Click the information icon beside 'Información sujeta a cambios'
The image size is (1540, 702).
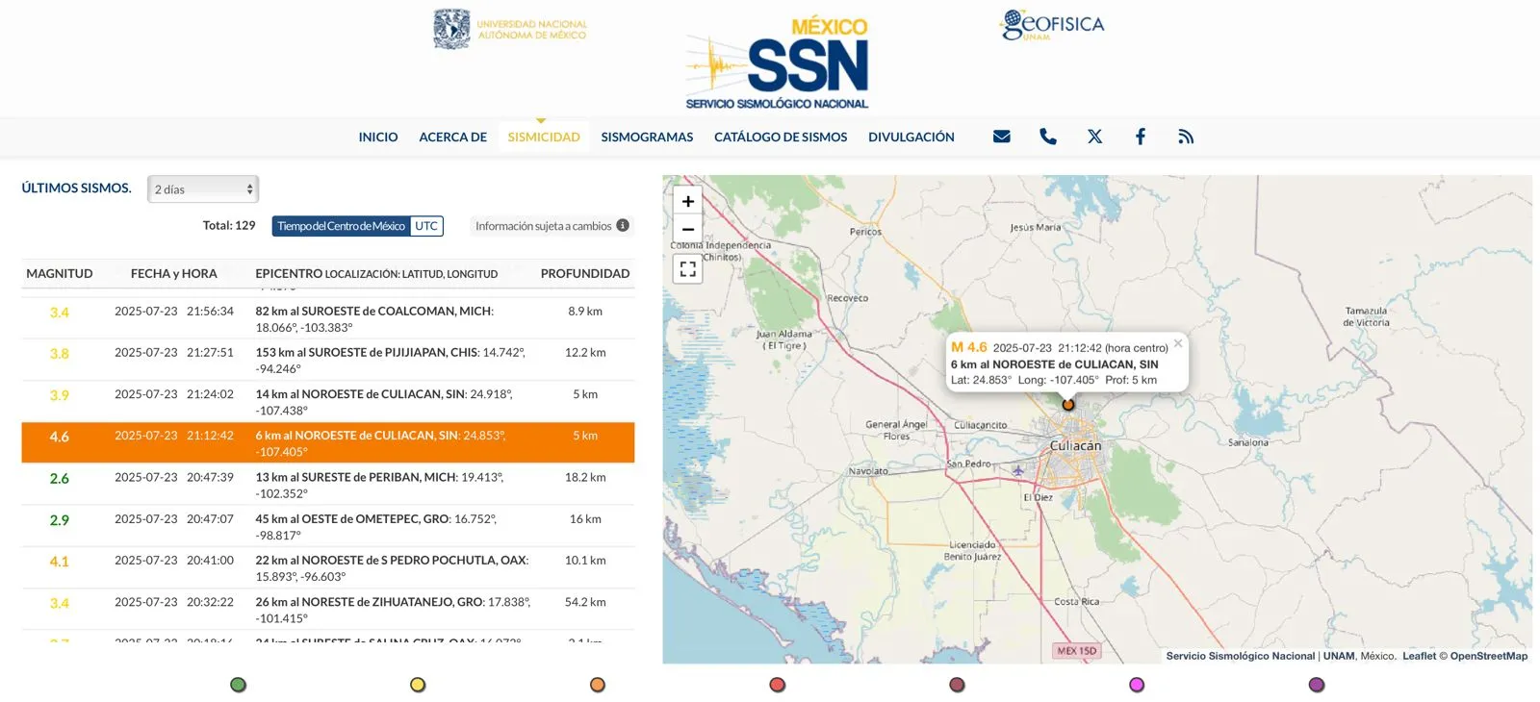coord(623,225)
